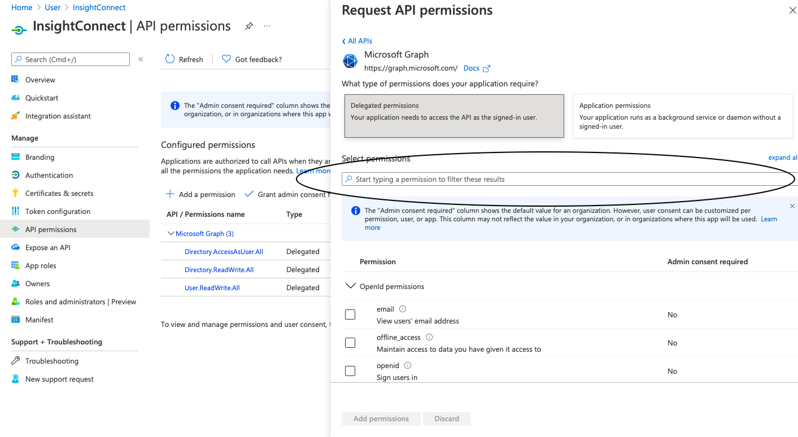This screenshot has width=798, height=437.
Task: Check the email permission checkbox
Action: click(350, 314)
